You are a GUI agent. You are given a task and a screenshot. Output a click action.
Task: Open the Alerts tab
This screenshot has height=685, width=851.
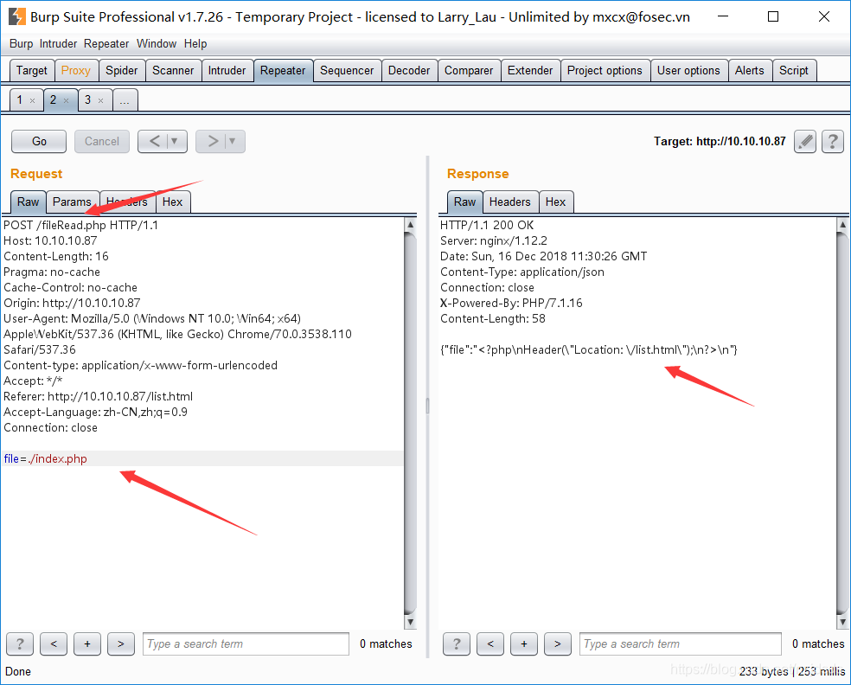point(750,71)
